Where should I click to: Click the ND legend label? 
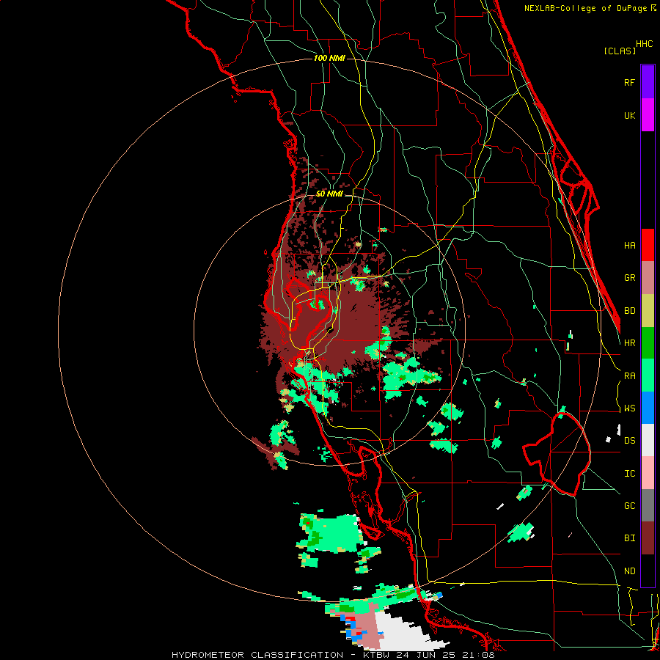point(629,571)
